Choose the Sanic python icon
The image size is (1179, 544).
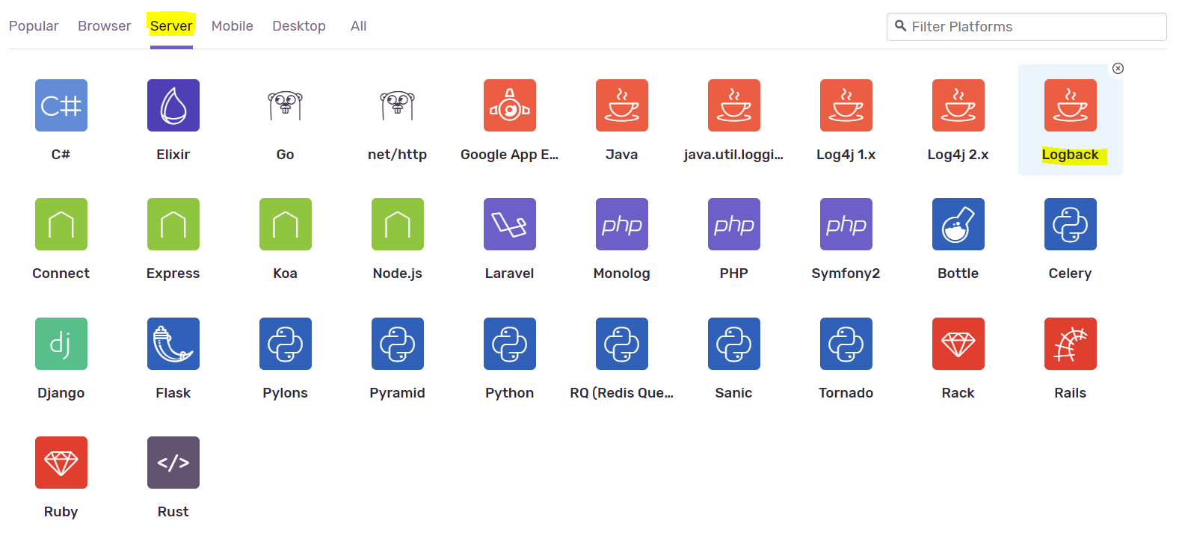coord(734,344)
